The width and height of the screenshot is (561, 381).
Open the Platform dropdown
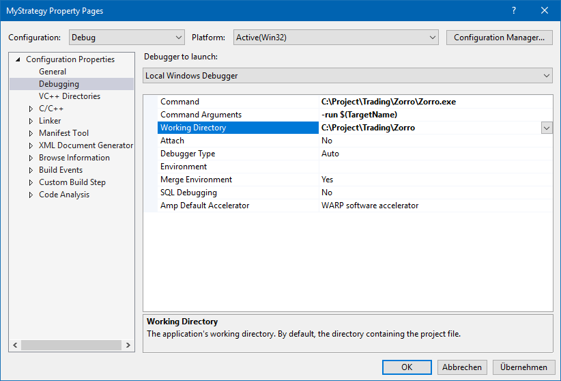pos(336,38)
